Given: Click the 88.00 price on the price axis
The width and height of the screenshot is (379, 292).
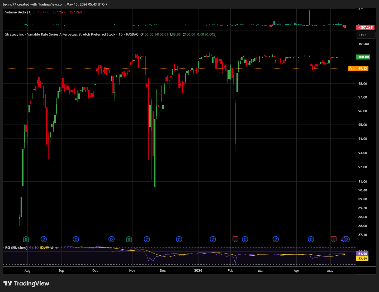Looking at the screenshot, I should (x=363, y=226).
